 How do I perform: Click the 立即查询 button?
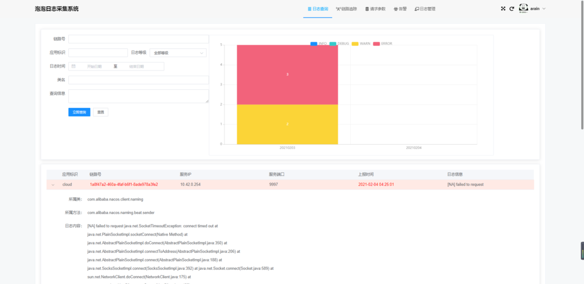79,112
